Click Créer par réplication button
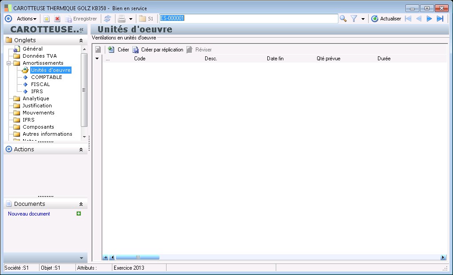This screenshot has height=275, width=453. (158, 50)
